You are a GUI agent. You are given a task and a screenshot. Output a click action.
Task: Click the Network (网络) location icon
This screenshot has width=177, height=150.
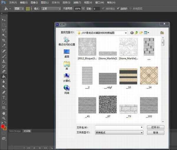(66, 88)
